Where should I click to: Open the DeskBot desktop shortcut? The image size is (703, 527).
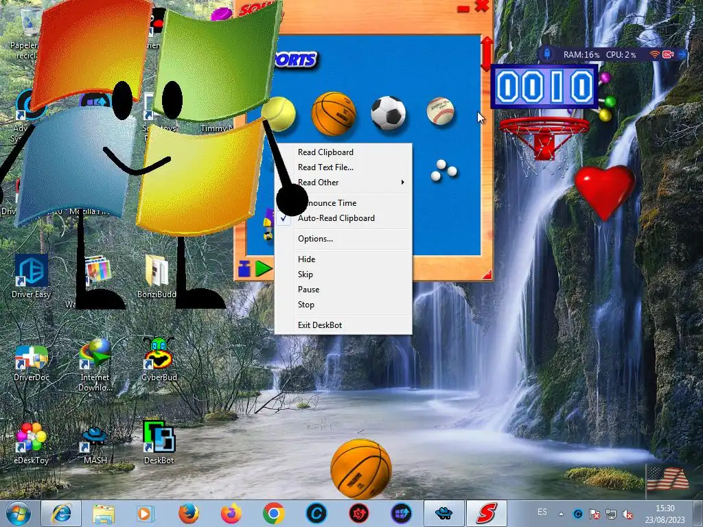click(159, 442)
